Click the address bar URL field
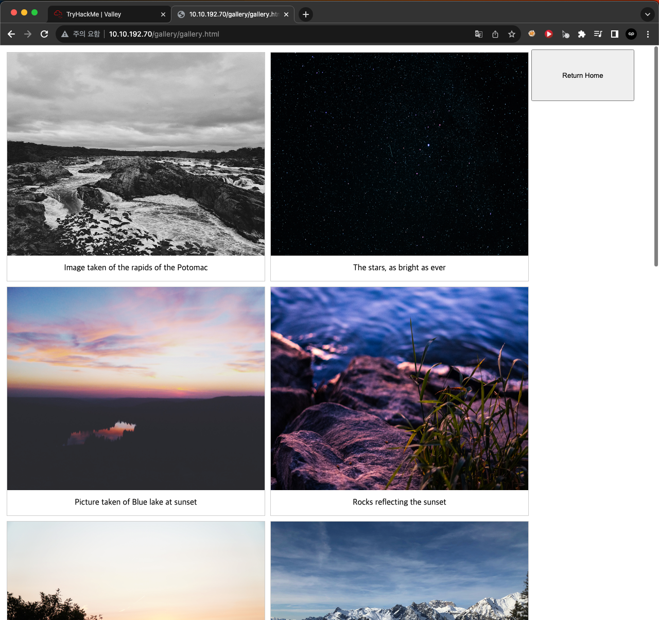The width and height of the screenshot is (659, 620). (x=288, y=34)
